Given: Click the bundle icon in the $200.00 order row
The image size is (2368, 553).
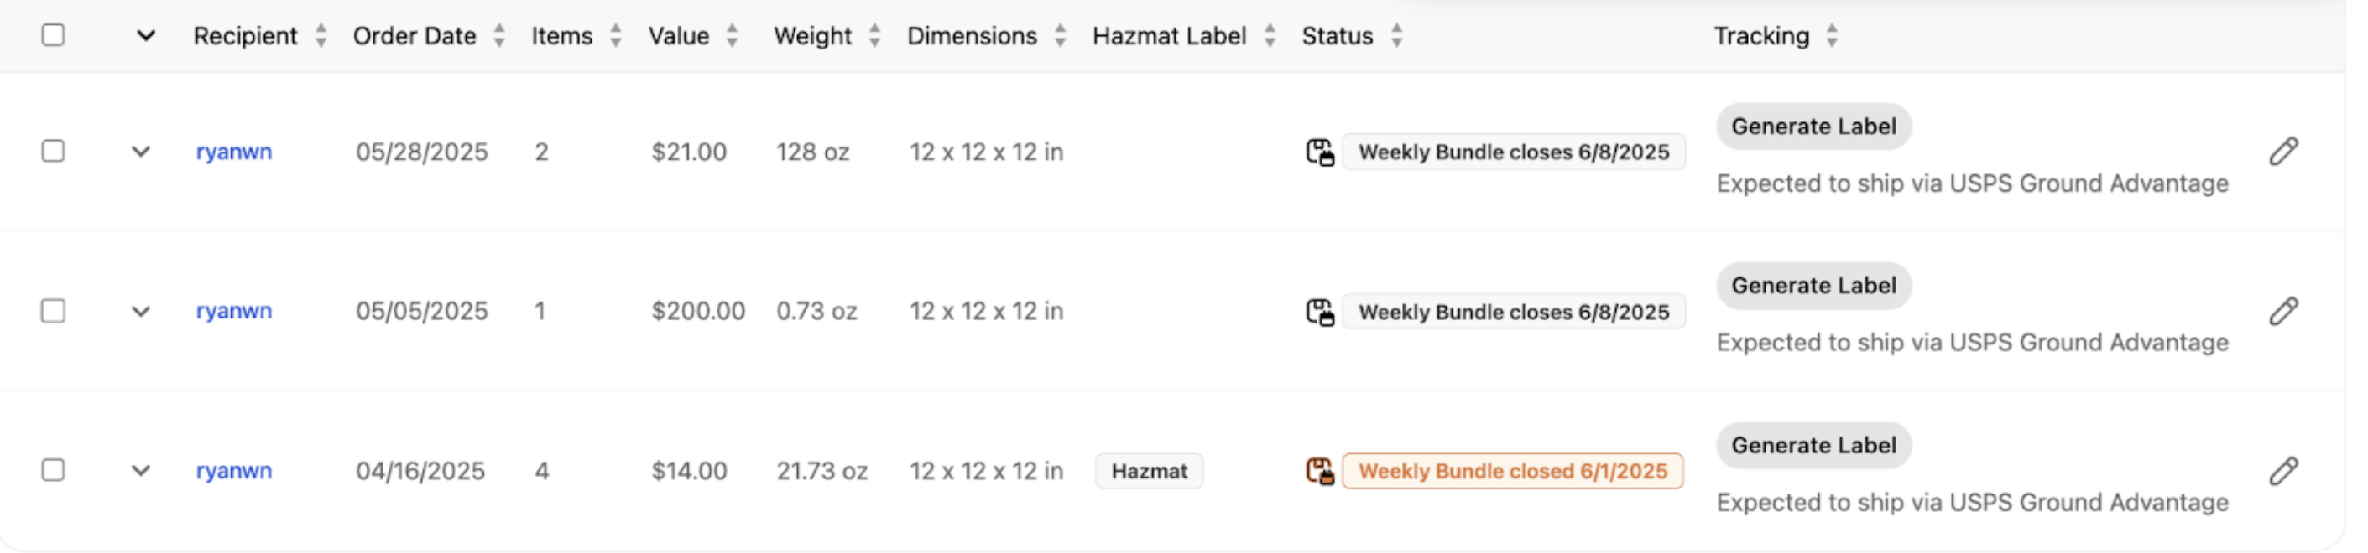Looking at the screenshot, I should click(1320, 313).
